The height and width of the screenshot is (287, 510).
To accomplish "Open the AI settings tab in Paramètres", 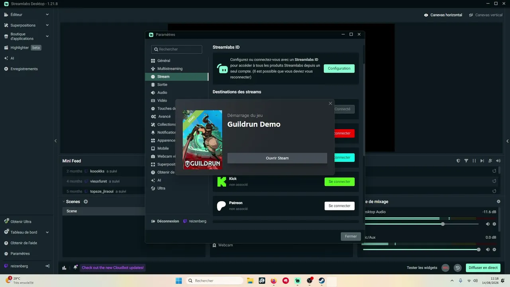I will 177,180.
